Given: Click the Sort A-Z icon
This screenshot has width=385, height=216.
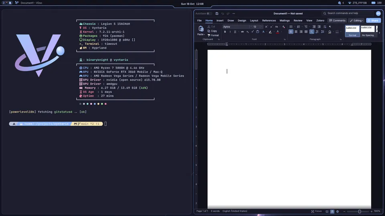Looking at the screenshot, I should [325, 27].
